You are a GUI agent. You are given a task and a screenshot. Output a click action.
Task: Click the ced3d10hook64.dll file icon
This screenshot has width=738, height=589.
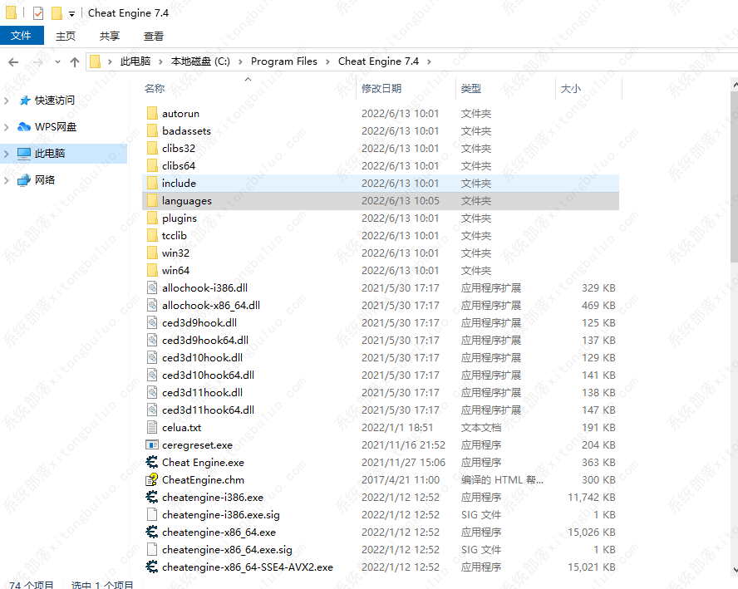click(x=152, y=375)
